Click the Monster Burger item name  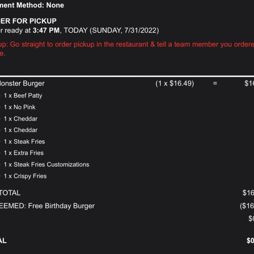[22, 83]
